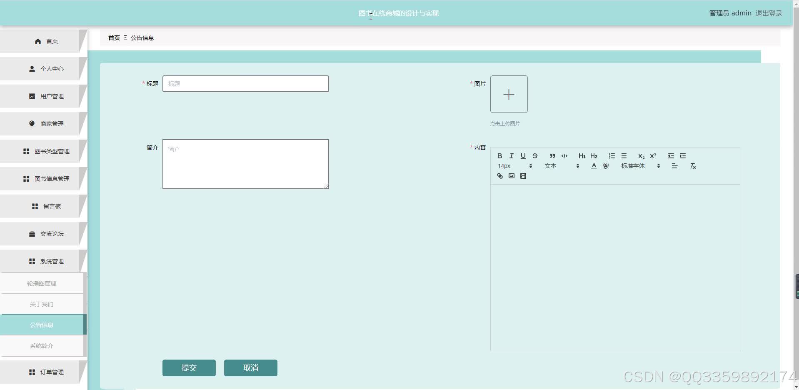Open 首页 in the sidebar
Screen dimensions: 799x390
tap(43, 41)
